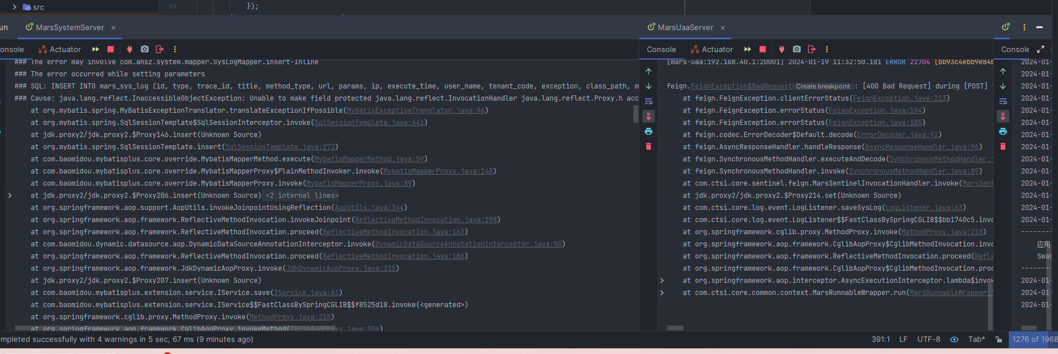
Task: Toggle the eye inspection icon in status bar
Action: tap(954, 340)
